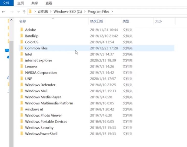Sort by the 名称 column header
The width and height of the screenshot is (187, 147).
pos(23,21)
